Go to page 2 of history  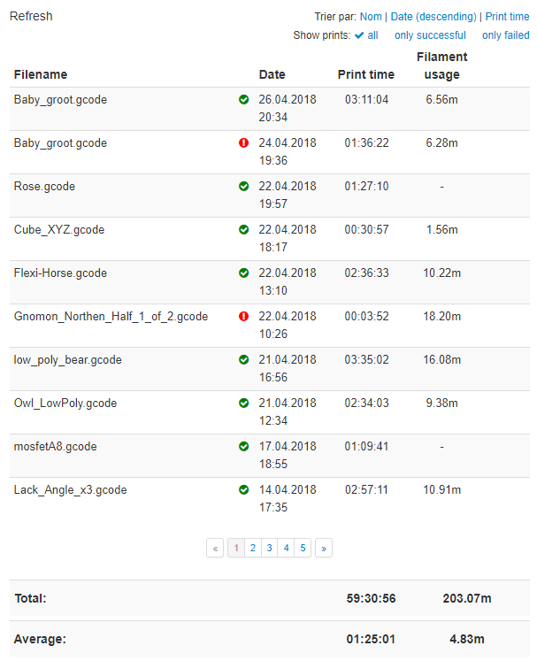click(252, 549)
